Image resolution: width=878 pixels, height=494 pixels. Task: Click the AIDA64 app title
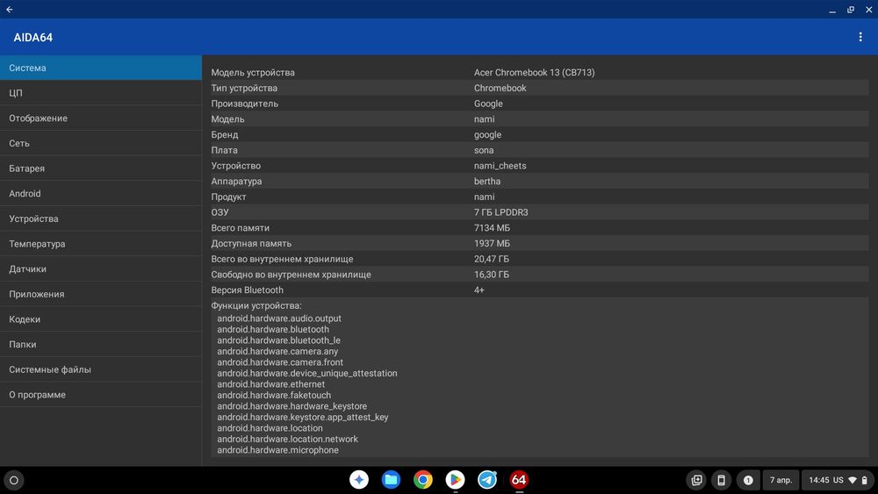(33, 38)
